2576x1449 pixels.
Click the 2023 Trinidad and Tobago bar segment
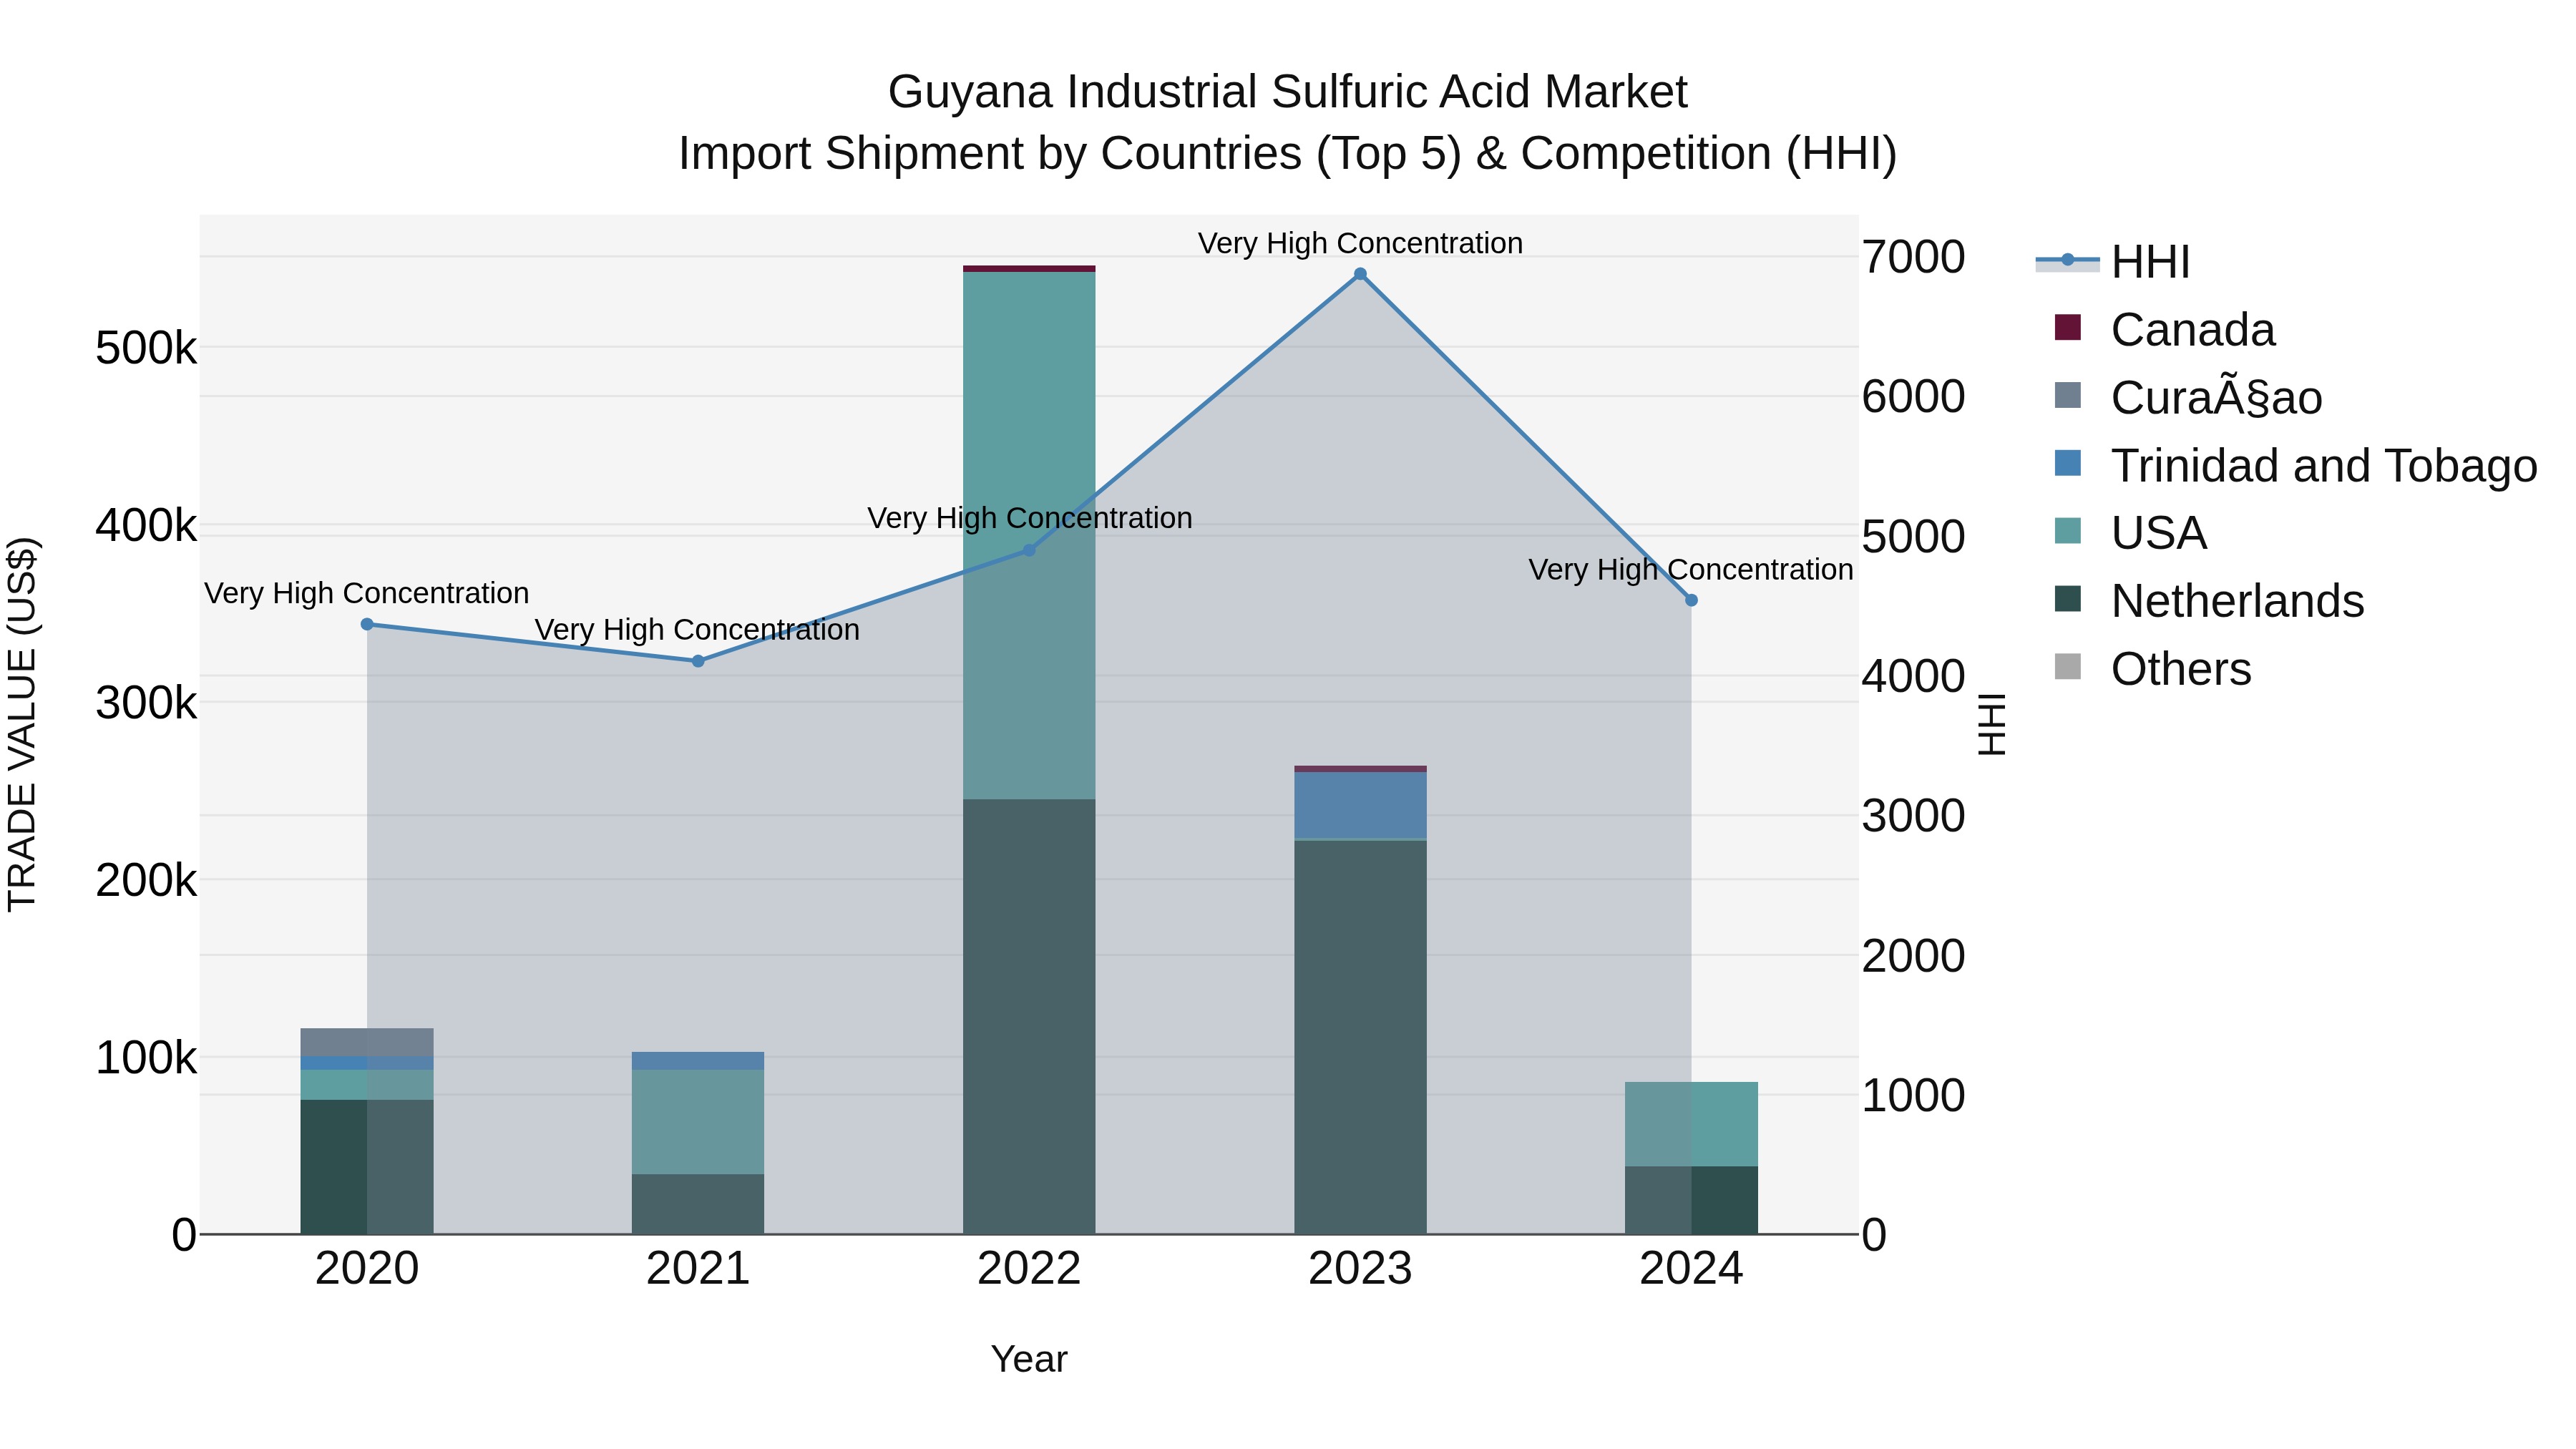coord(1360,805)
